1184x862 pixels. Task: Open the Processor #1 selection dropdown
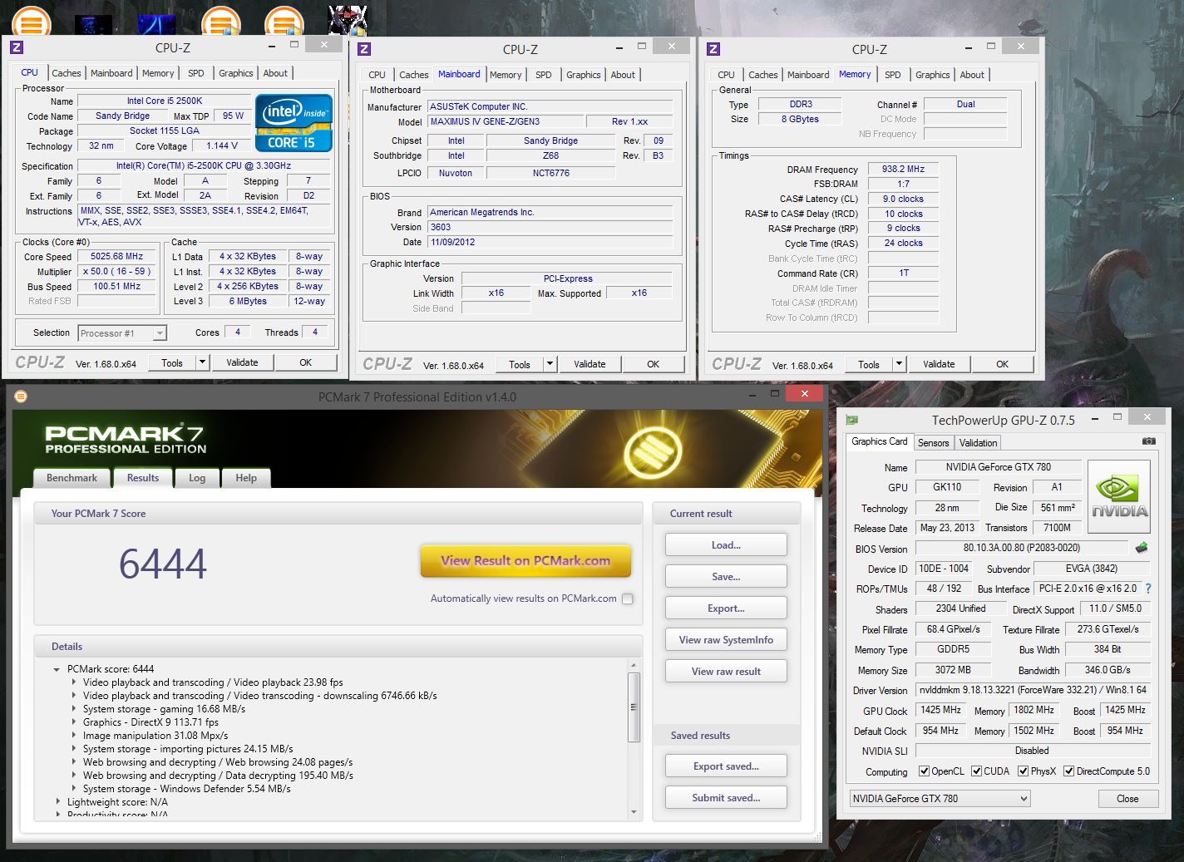click(x=122, y=333)
